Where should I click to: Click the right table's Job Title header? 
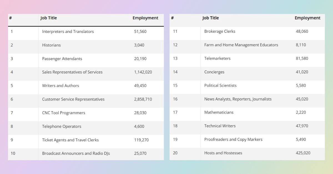tap(211, 18)
